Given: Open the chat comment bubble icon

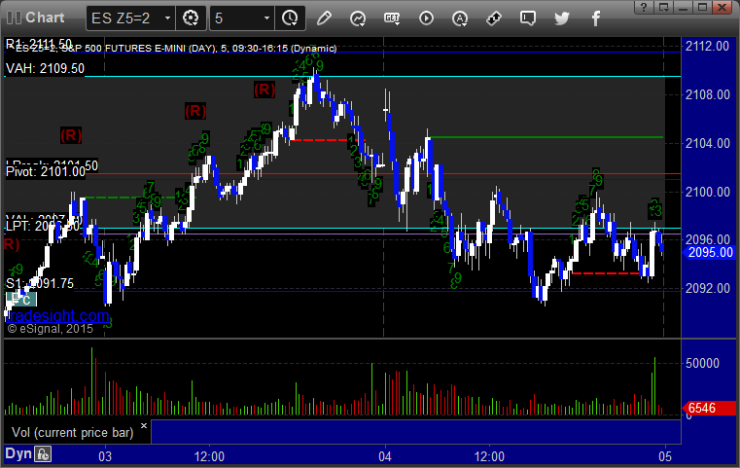Looking at the screenshot, I should coord(528,18).
